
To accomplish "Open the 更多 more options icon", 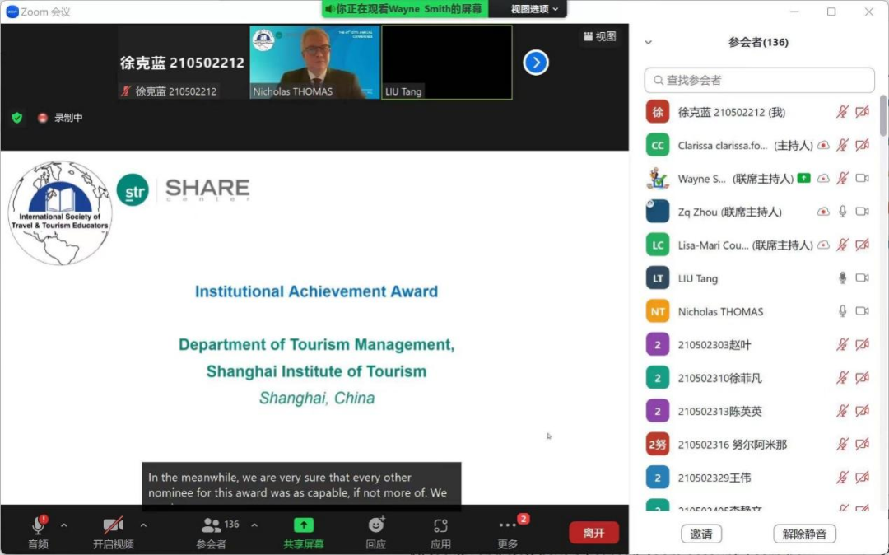I will point(507,525).
